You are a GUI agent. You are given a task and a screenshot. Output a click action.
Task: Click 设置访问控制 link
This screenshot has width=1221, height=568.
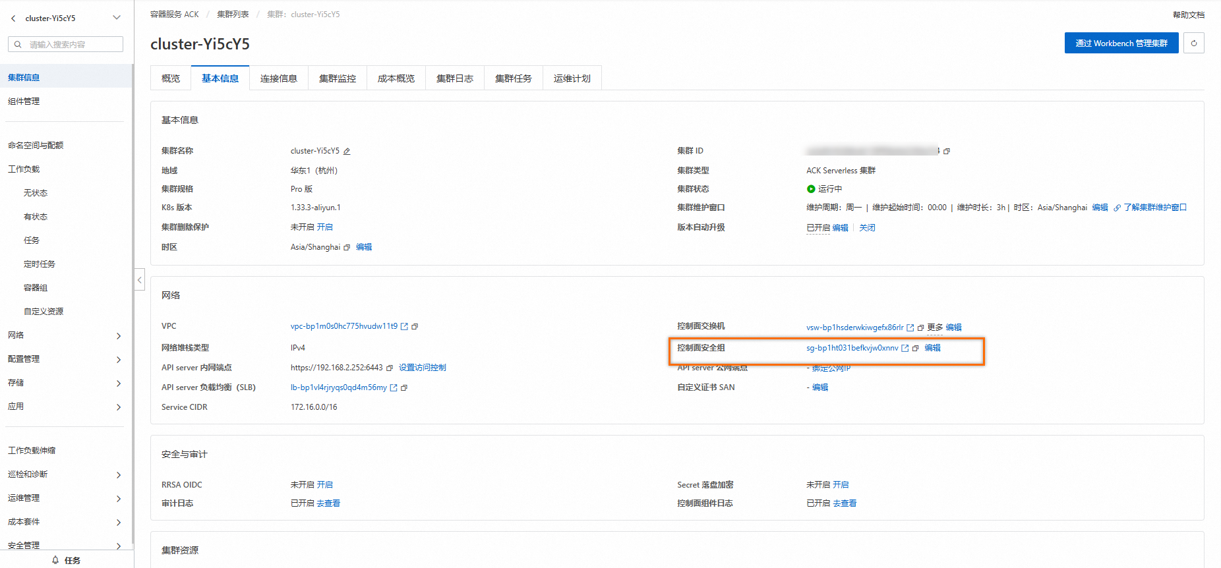coord(423,368)
